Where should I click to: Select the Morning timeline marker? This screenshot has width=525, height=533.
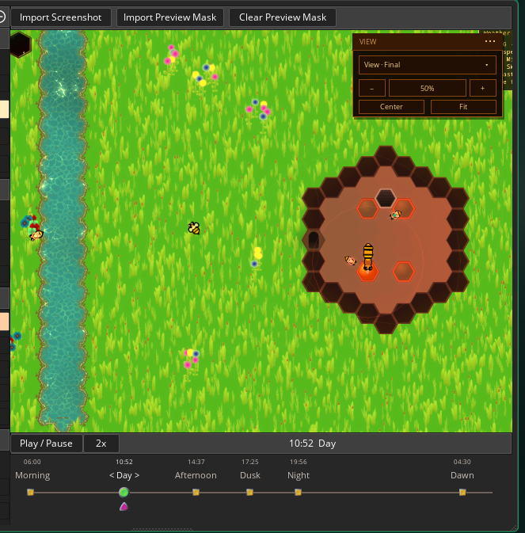click(x=30, y=492)
